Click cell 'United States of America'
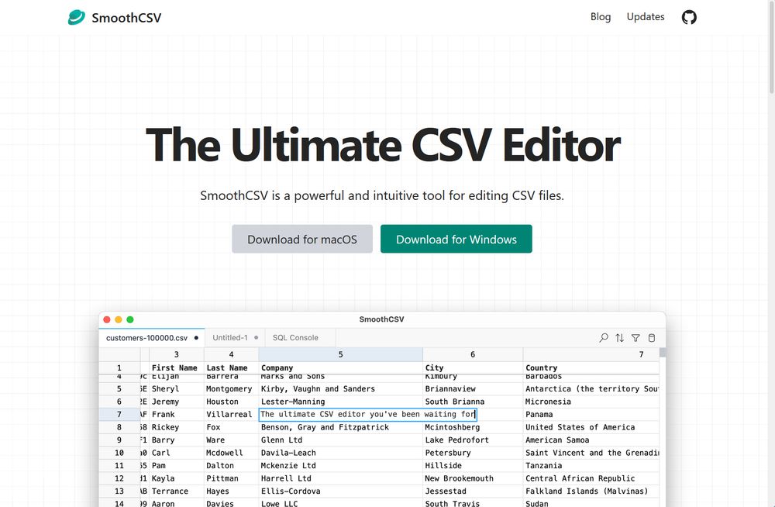This screenshot has height=507, width=775. pyautogui.click(x=591, y=427)
